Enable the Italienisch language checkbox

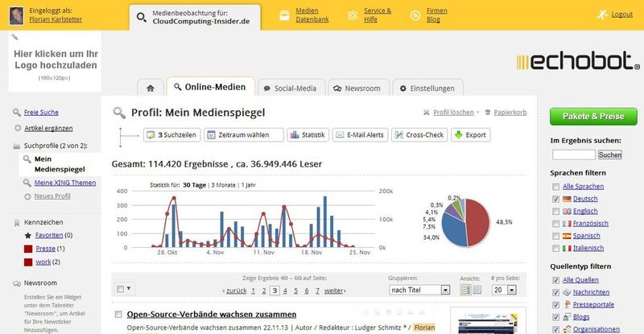pos(555,248)
